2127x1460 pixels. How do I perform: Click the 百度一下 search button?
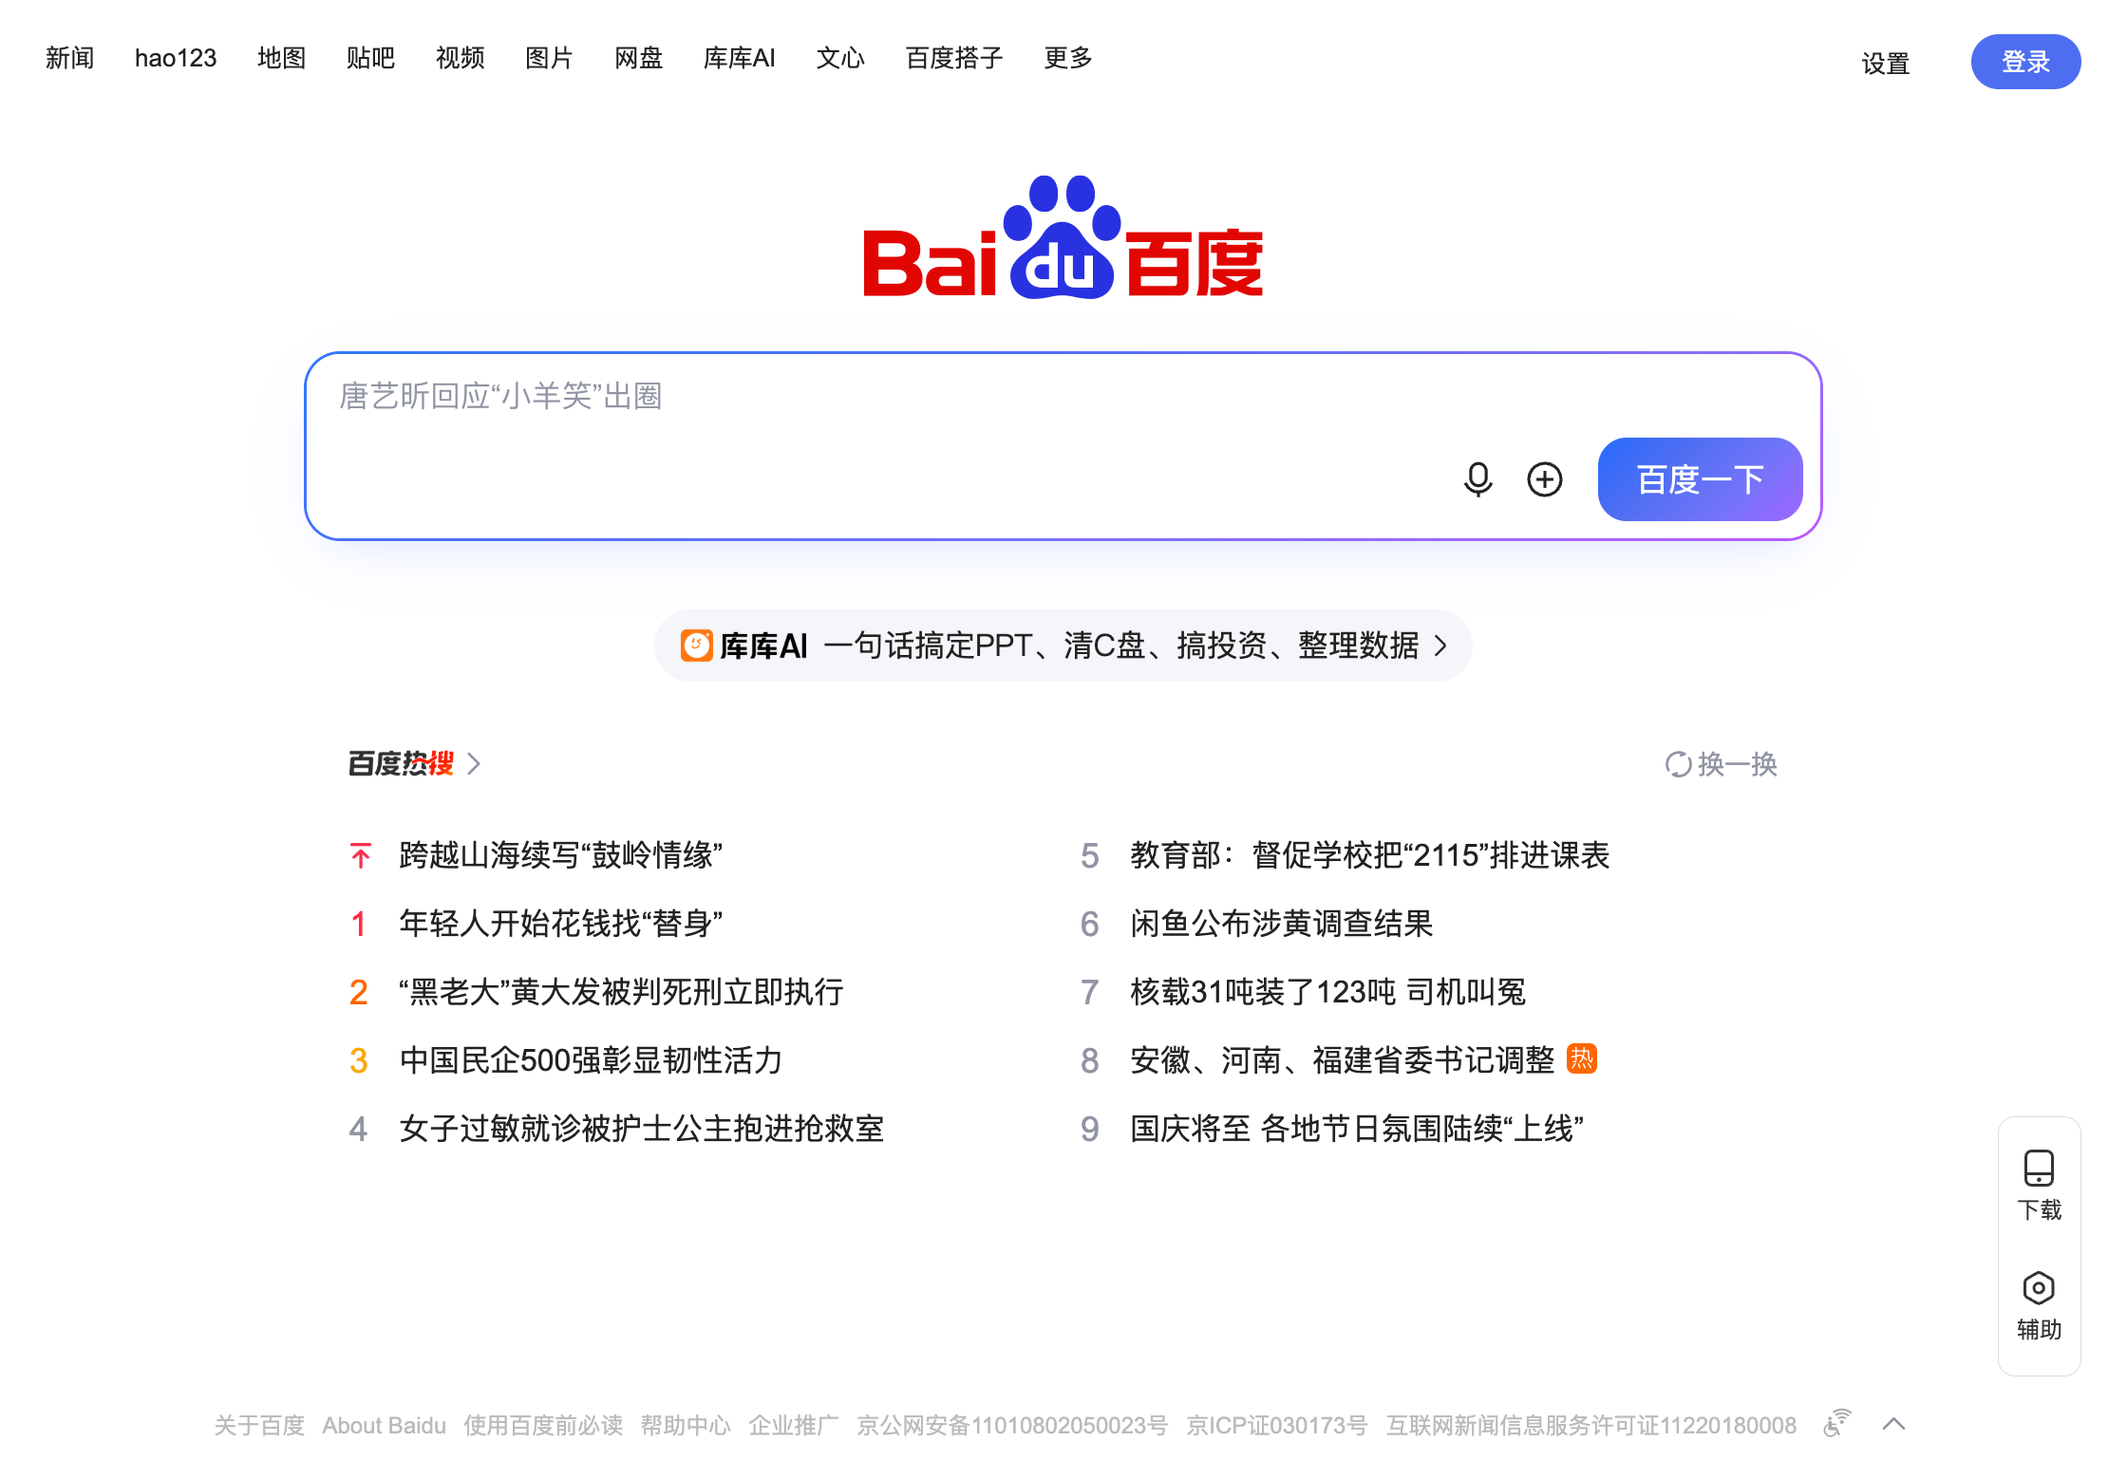click(x=1700, y=479)
